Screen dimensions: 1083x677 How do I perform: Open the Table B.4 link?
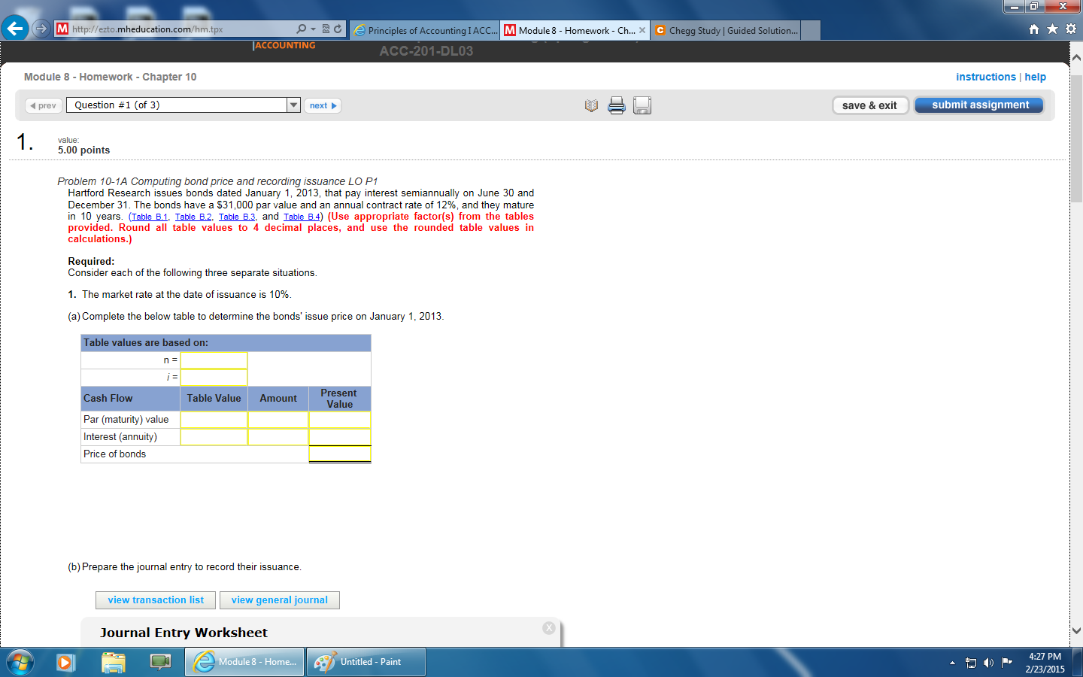302,217
